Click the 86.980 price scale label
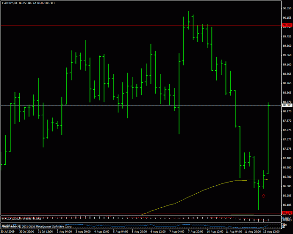Image resolution: width=293 pixels, height=234 pixels. pos(287,168)
